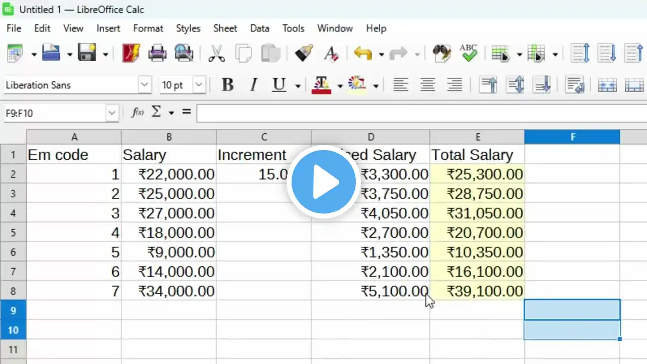The width and height of the screenshot is (647, 364).
Task: Toggle Italic formatting
Action: pos(254,85)
